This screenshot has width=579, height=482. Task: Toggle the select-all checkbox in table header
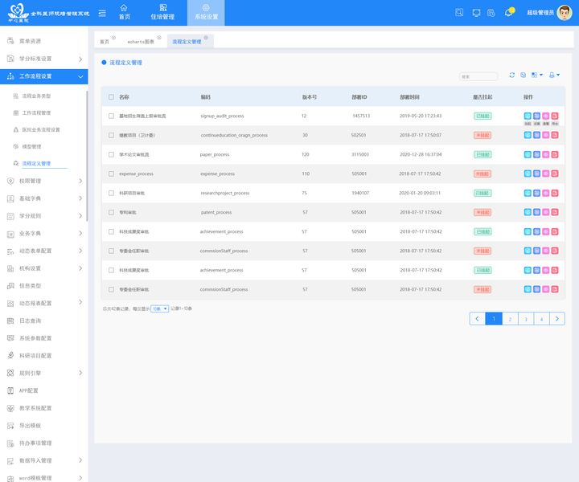[111, 97]
